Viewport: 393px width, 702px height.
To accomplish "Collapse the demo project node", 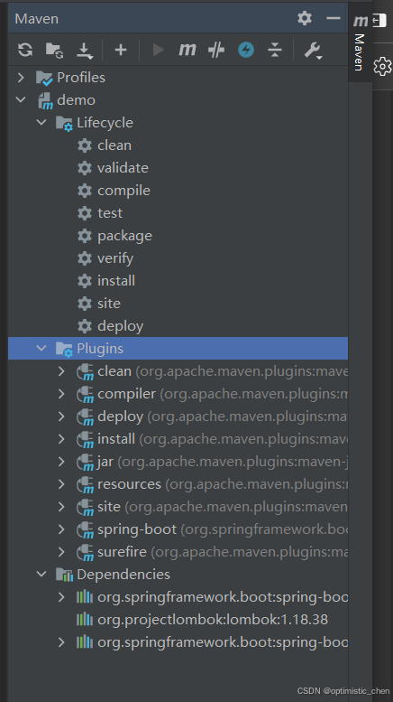I will pyautogui.click(x=21, y=100).
